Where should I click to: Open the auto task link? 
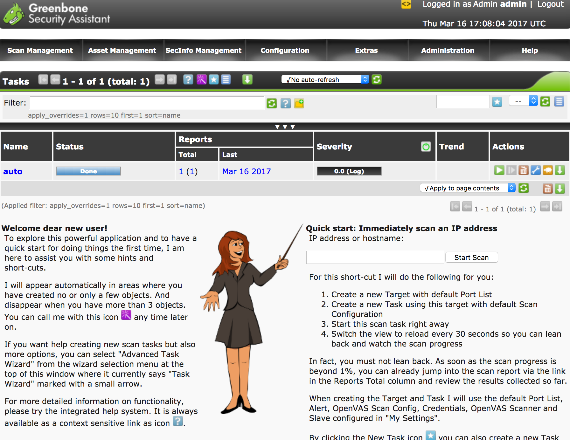[13, 171]
